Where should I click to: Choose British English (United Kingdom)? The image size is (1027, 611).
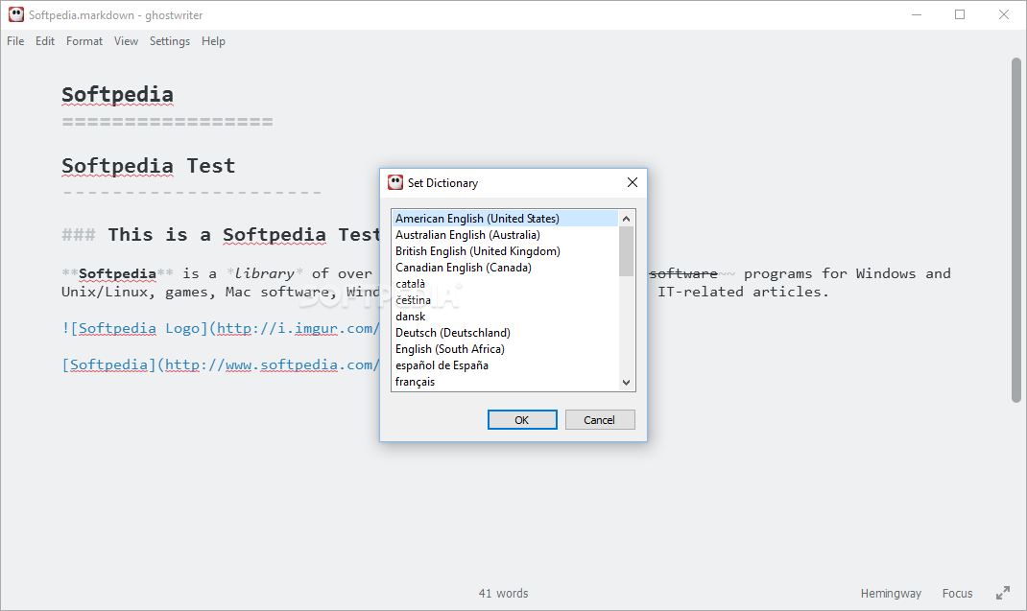[505, 251]
